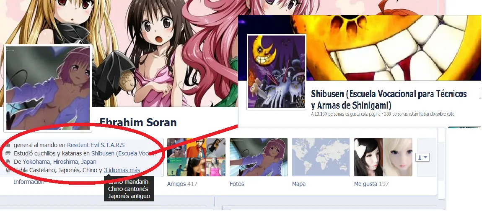This screenshot has height=211, width=482.
Task: Click the Amigos 417 label
Action: 182,184
